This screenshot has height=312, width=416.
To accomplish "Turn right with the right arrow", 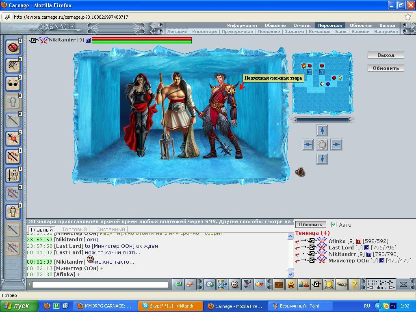I will [336, 145].
